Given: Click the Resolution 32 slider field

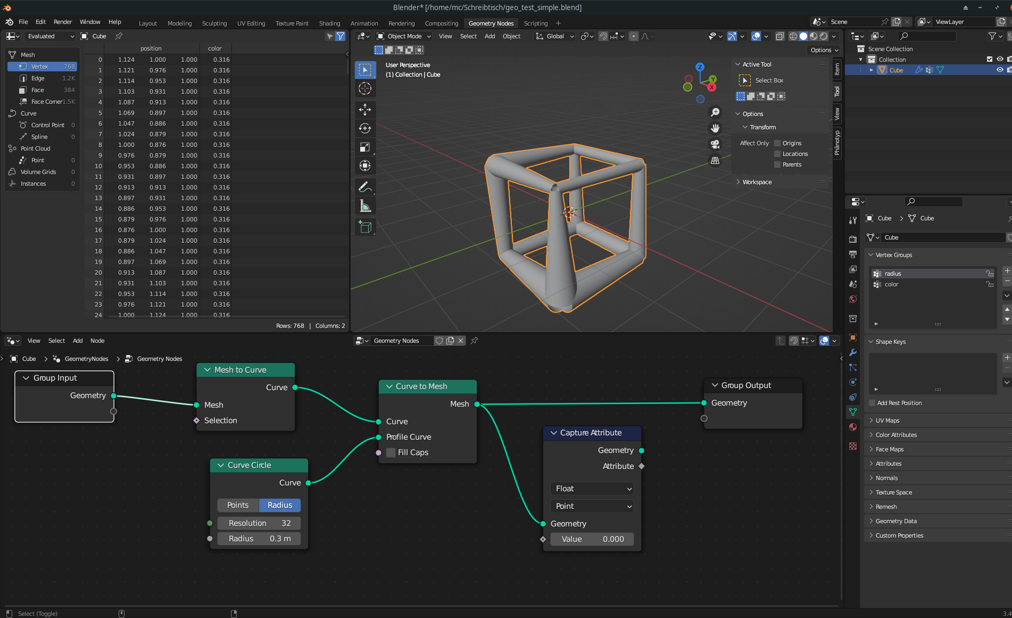Looking at the screenshot, I should pos(259,523).
